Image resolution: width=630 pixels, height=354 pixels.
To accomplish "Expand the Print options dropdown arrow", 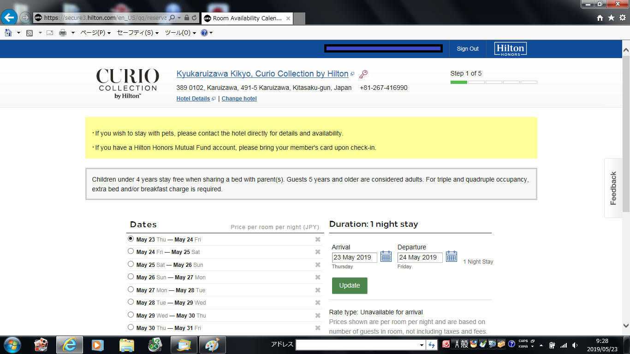I will click(x=73, y=33).
